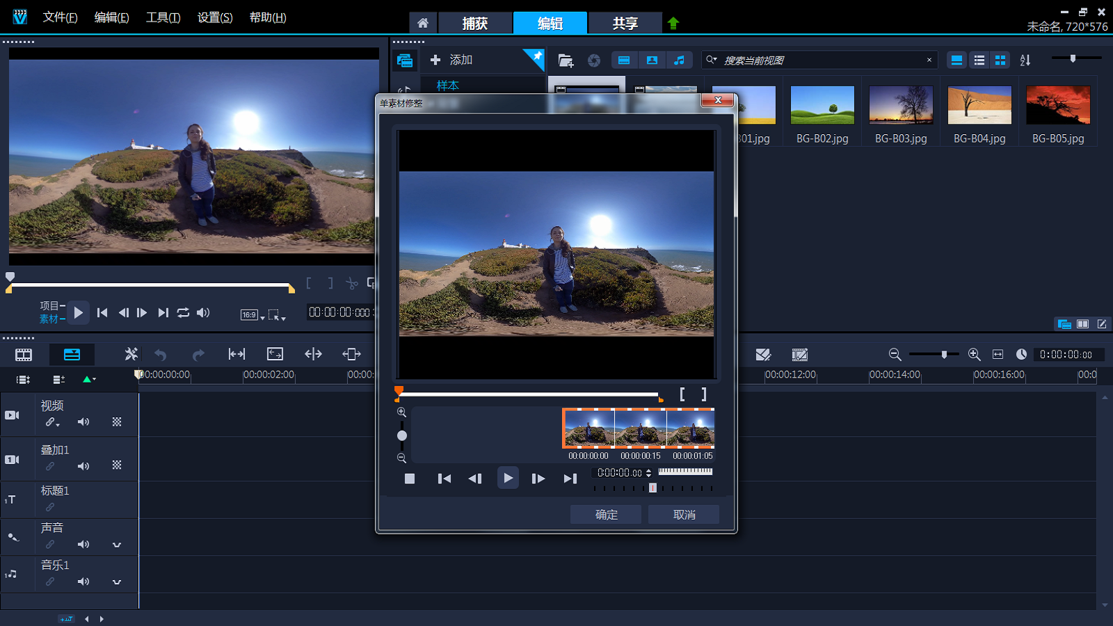The image size is (1113, 626).
Task: Click the thumbnail size slider in library
Action: pos(1073,59)
